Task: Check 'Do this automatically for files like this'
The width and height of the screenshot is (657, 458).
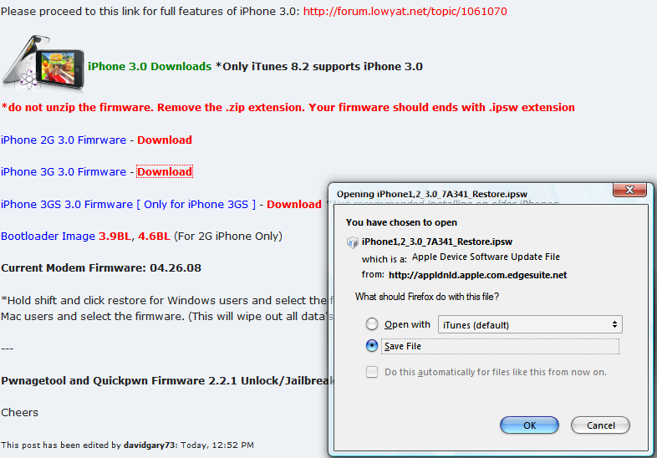Action: 373,372
